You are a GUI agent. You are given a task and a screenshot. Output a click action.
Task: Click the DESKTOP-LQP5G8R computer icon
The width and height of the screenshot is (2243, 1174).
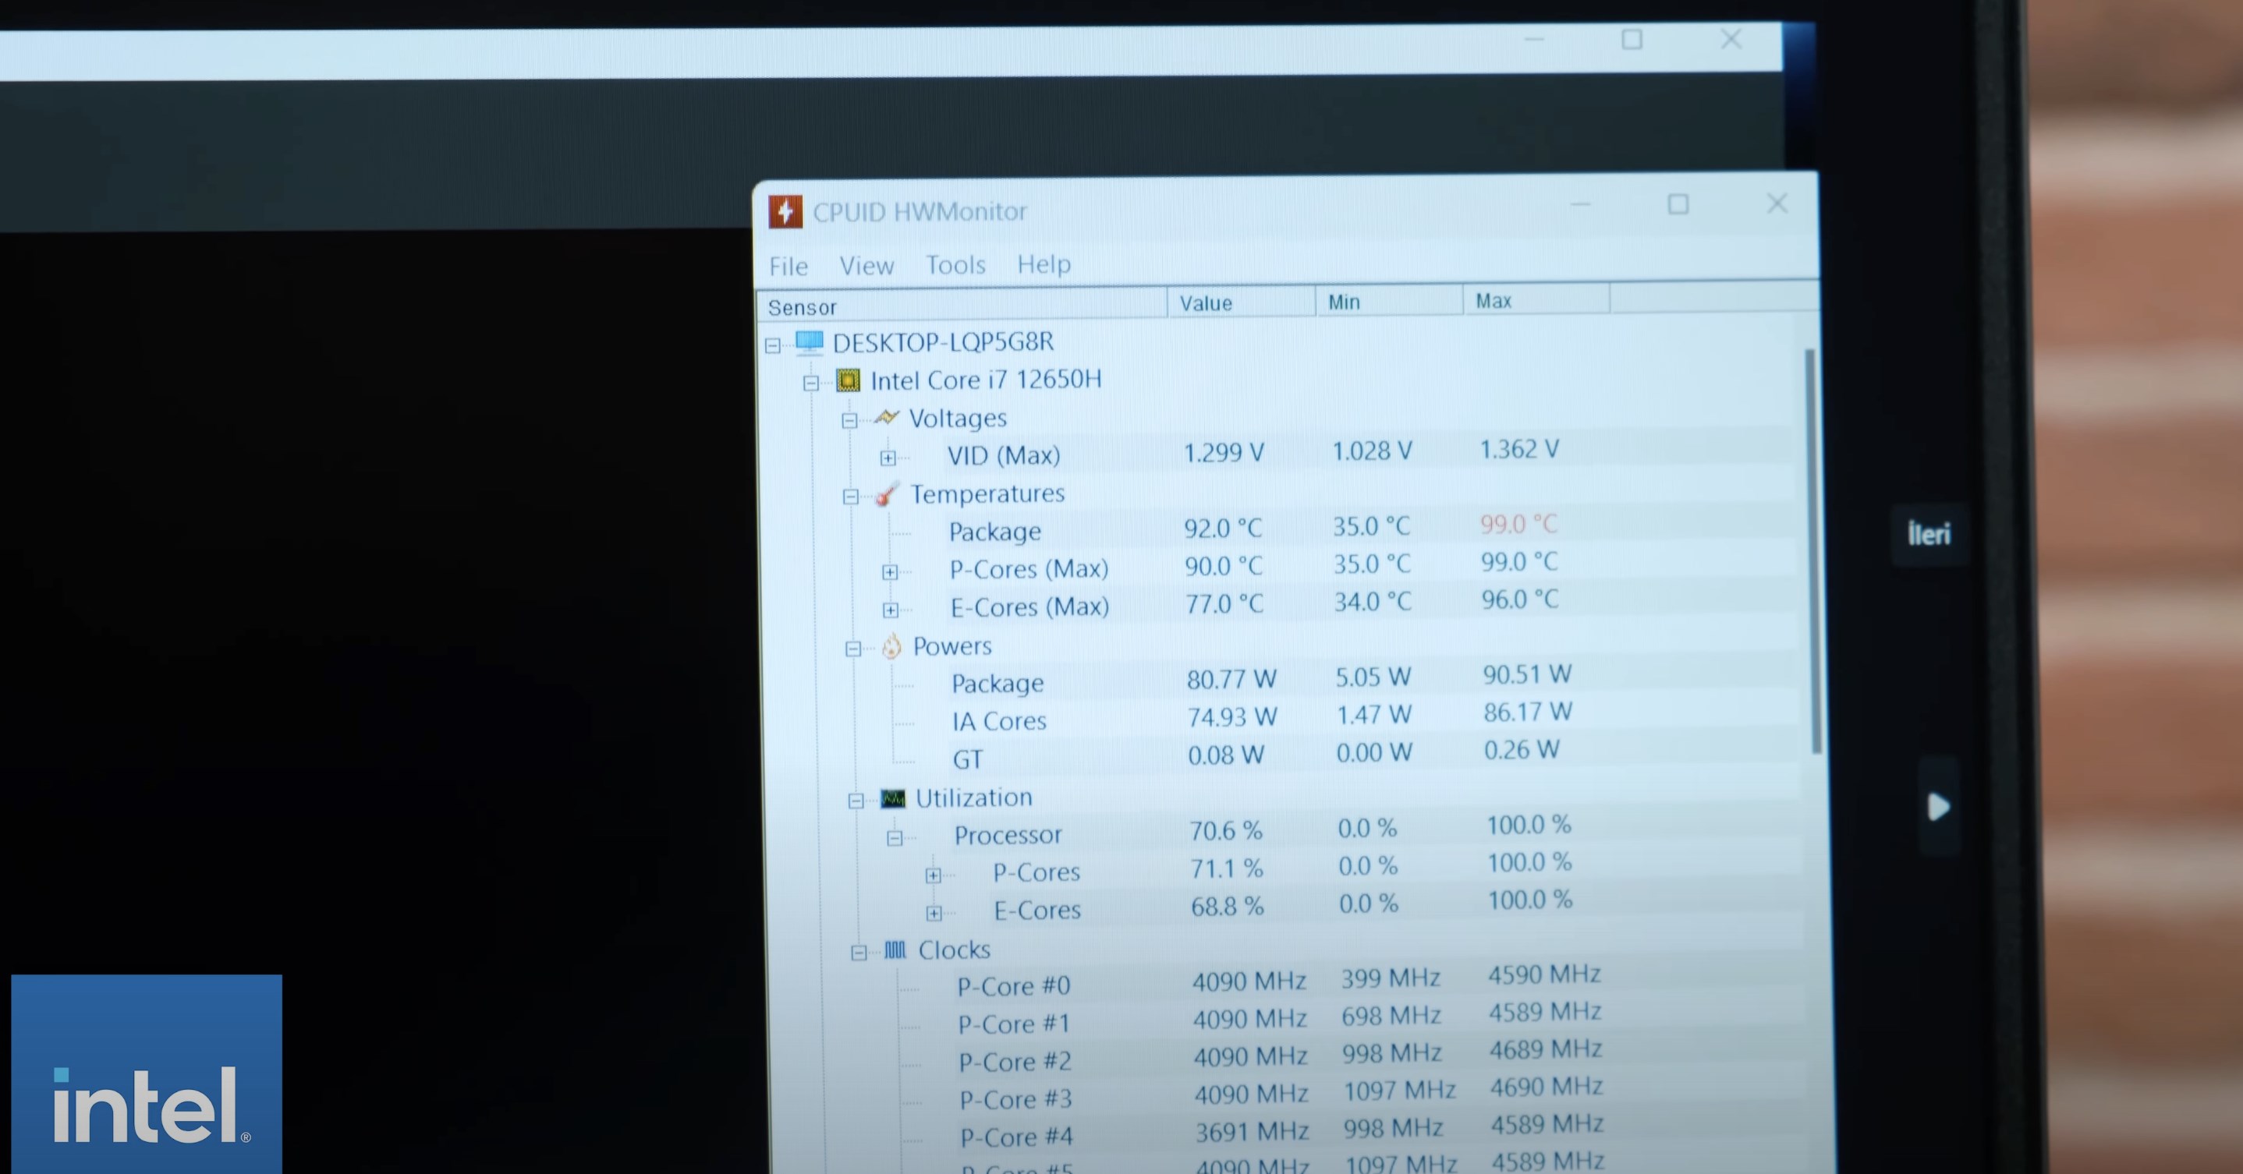point(810,342)
